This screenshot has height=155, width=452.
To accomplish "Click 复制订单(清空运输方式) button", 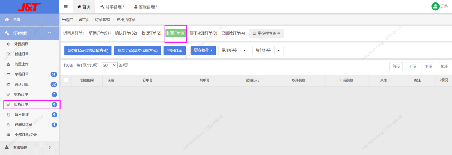I will pos(137,51).
